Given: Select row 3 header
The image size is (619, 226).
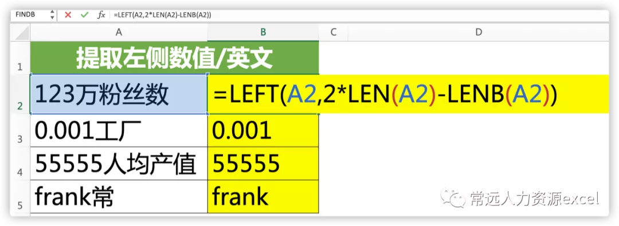Looking at the screenshot, I should click(21, 130).
